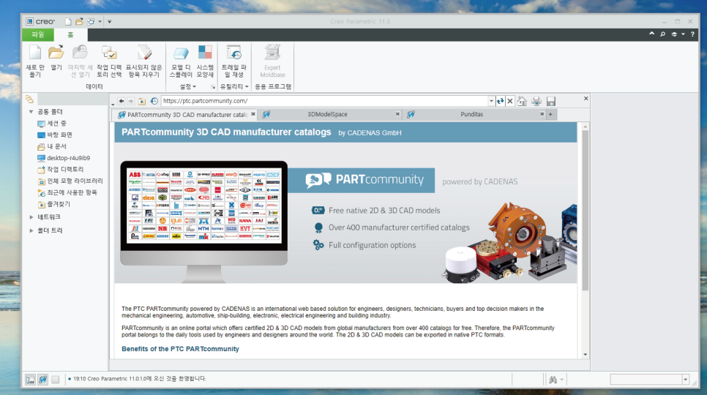
Task: Collapse the 공통 폴더 section
Action: pyautogui.click(x=31, y=112)
